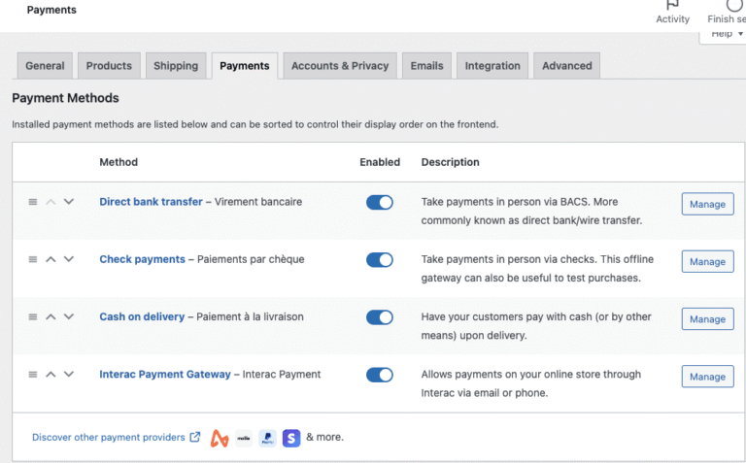
Task: Open the Direct bank transfer link
Action: (151, 202)
